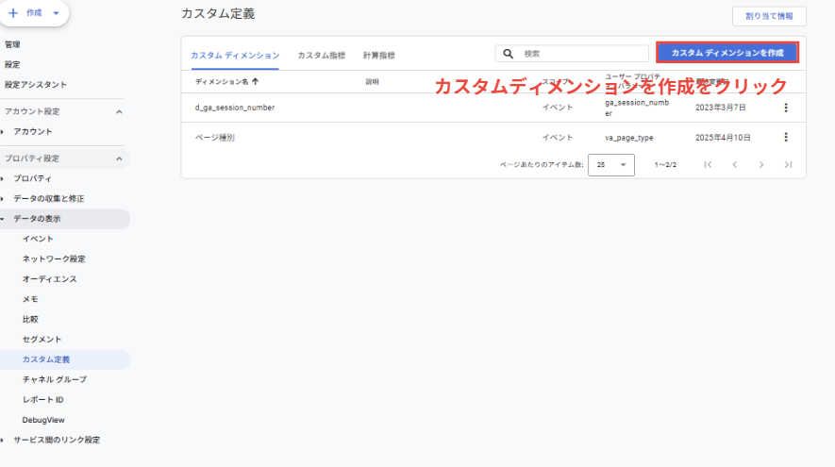835x467 pixels.
Task: Click the plus icon on 作成 button
Action: (x=13, y=13)
